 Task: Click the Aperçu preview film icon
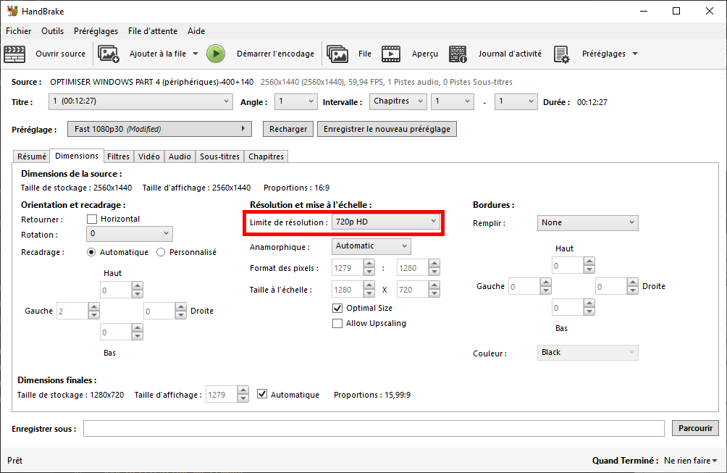tap(391, 54)
